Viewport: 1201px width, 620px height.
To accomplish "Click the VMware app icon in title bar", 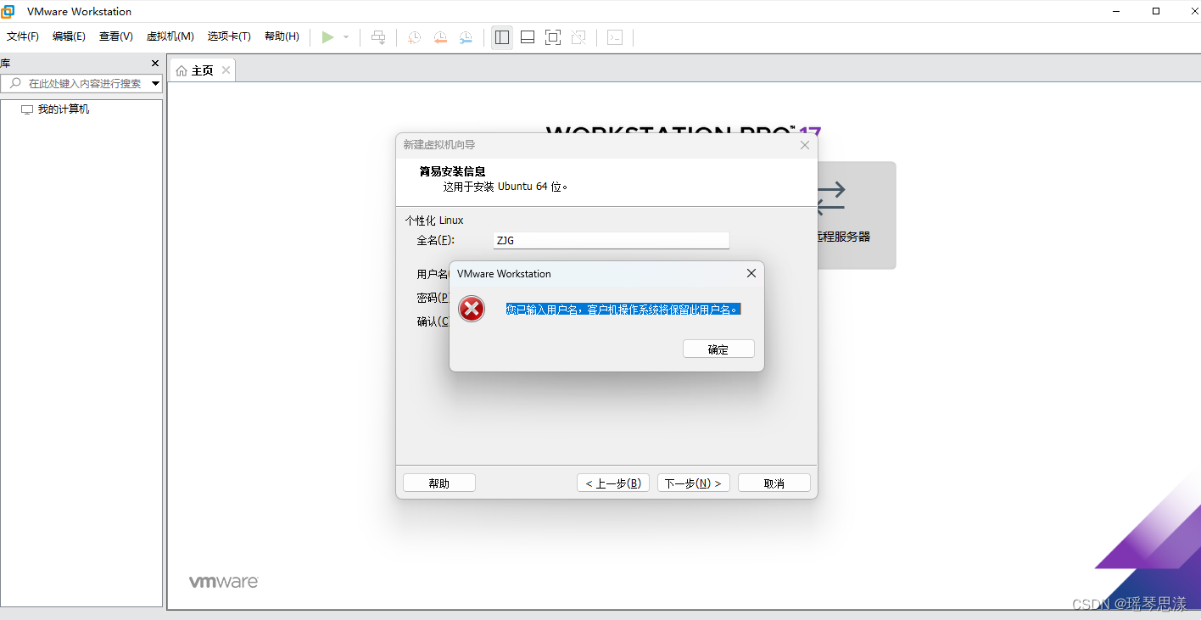I will click(8, 11).
